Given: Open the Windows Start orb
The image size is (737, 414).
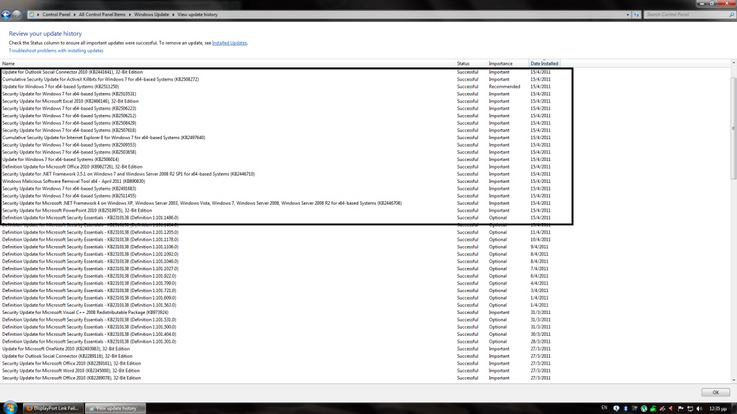Looking at the screenshot, I should (10, 408).
